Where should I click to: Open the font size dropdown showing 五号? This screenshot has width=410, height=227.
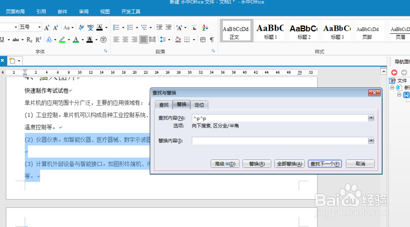[39, 27]
